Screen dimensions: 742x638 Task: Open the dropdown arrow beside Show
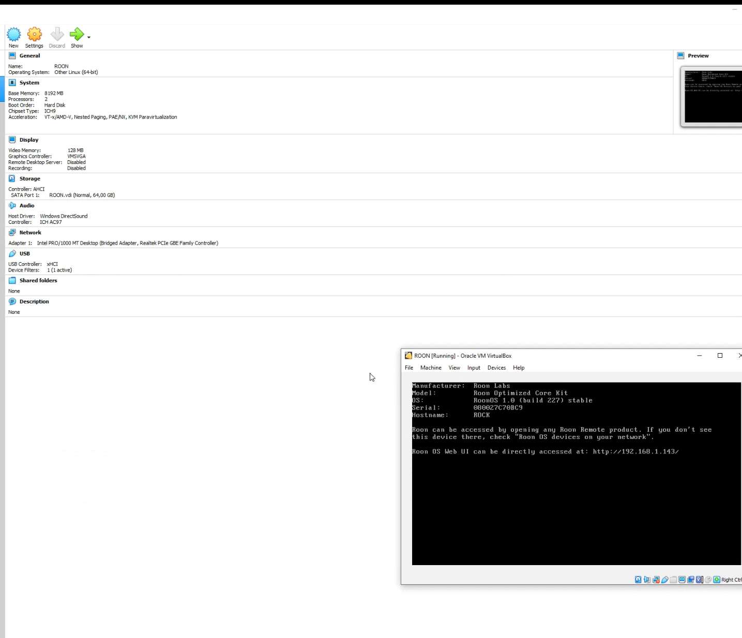[x=89, y=37]
